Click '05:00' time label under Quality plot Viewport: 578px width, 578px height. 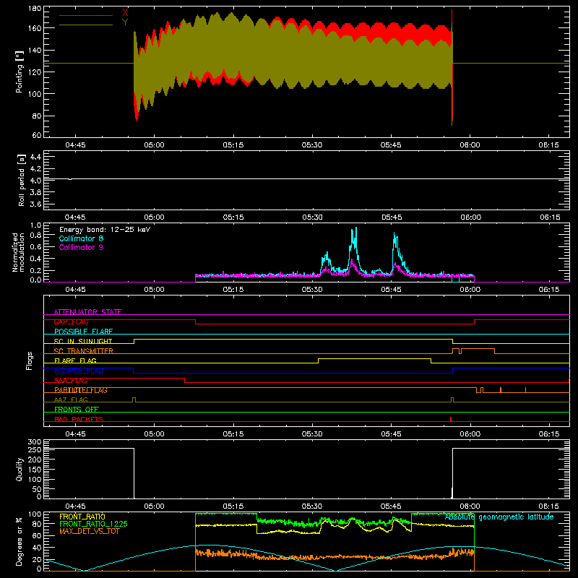click(154, 506)
